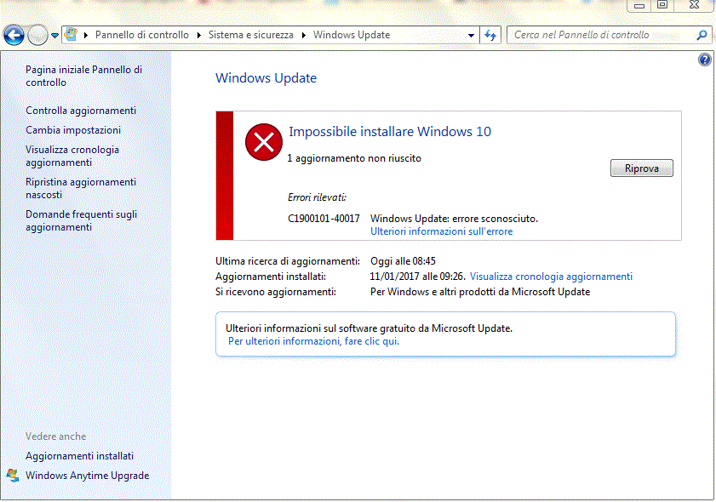This screenshot has height=502, width=716.
Task: Click the 11/01/2017 alle 09:26 install date
Action: [418, 277]
